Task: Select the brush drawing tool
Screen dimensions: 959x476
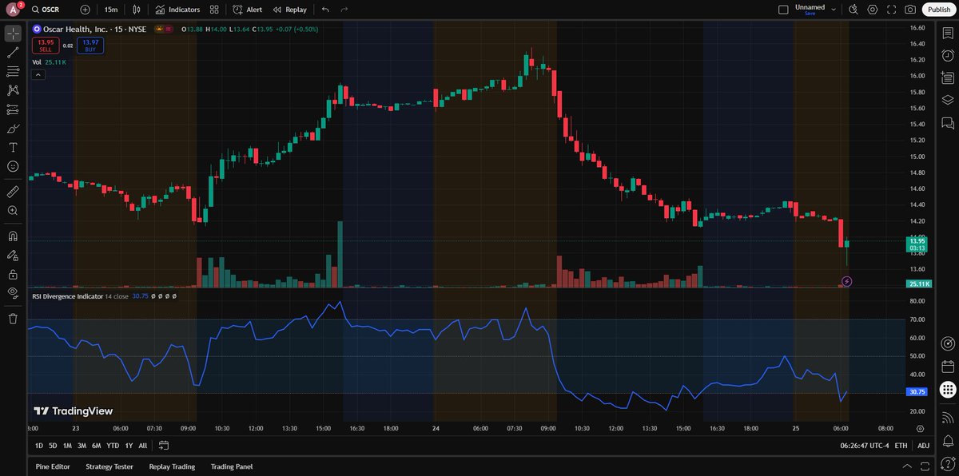Action: (13, 129)
